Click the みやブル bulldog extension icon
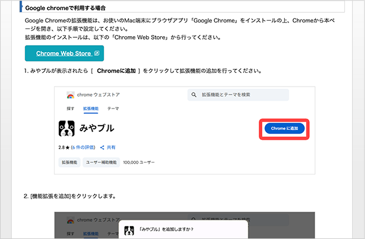365x239 pixels. pyautogui.click(x=66, y=129)
